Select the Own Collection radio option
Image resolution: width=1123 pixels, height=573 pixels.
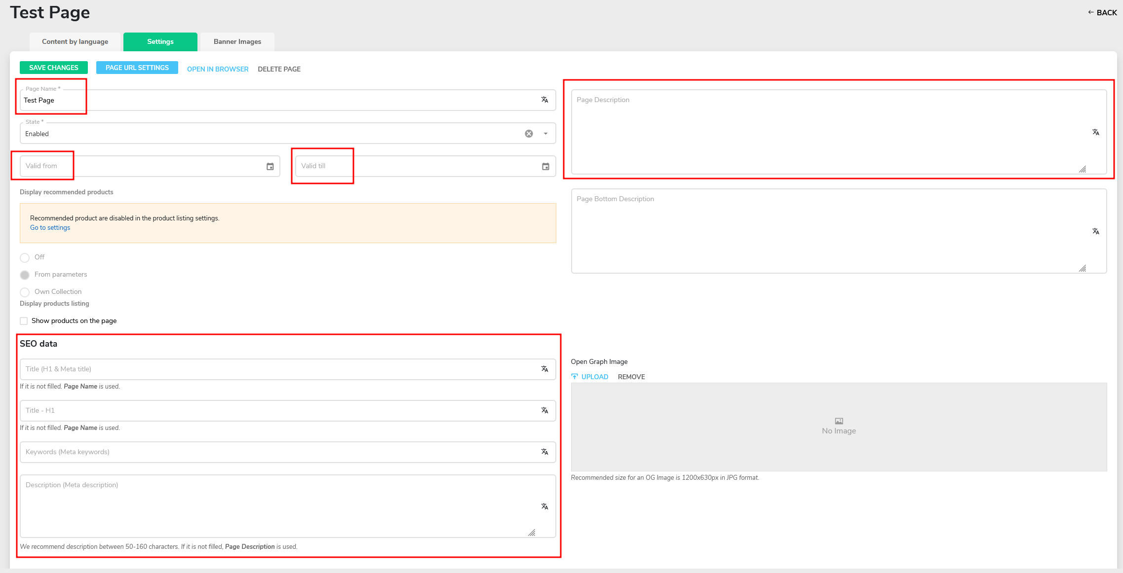click(25, 292)
